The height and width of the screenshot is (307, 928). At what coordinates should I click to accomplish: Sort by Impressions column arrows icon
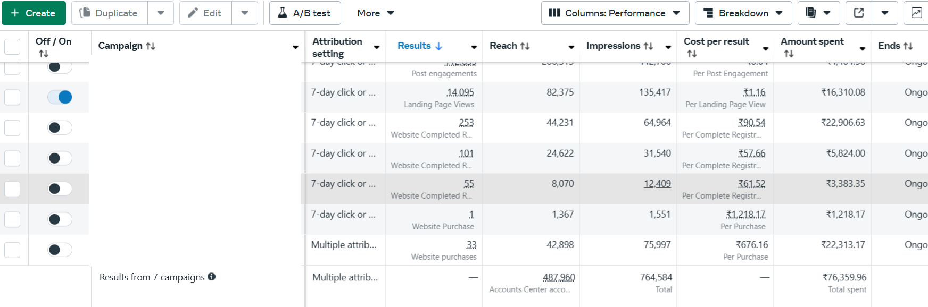[648, 46]
